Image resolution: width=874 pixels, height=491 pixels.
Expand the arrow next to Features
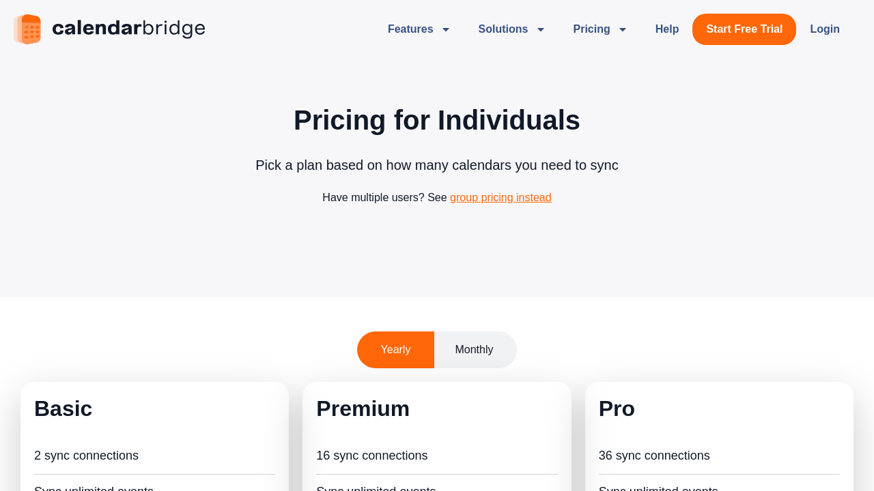(x=446, y=29)
